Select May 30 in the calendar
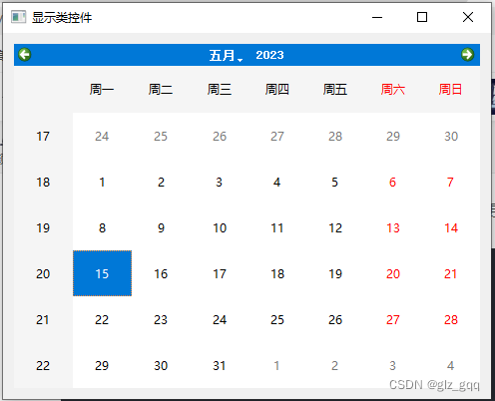This screenshot has width=495, height=401. point(161,365)
